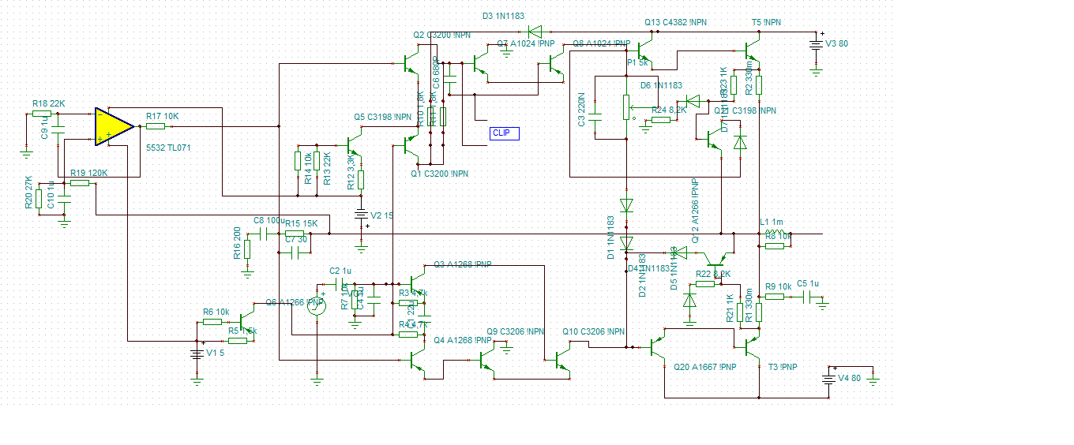The image size is (1074, 445).
Task: Select the R18 22K resistor
Action: click(x=42, y=114)
